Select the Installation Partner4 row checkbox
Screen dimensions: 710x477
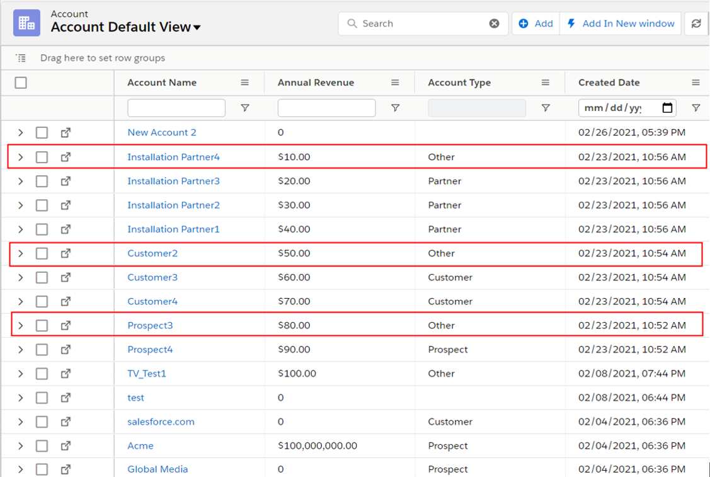tap(42, 157)
